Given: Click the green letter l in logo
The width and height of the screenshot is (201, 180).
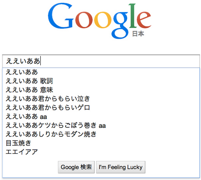Looking at the screenshot, I should point(133,16).
